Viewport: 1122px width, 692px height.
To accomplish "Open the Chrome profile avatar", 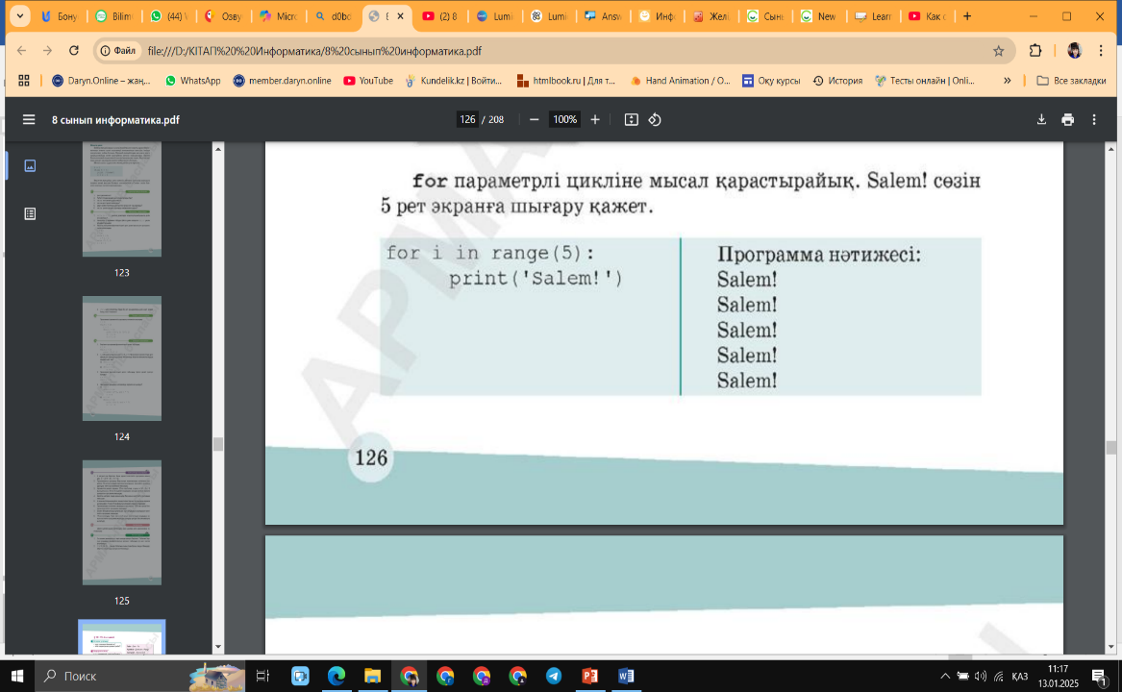I will 1074,51.
